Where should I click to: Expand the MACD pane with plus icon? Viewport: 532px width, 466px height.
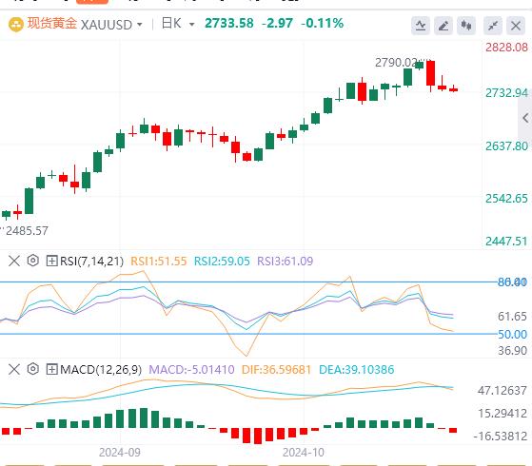coord(51,369)
